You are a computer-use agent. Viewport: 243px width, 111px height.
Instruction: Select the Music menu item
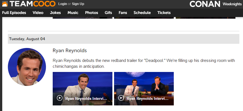coord(73,13)
